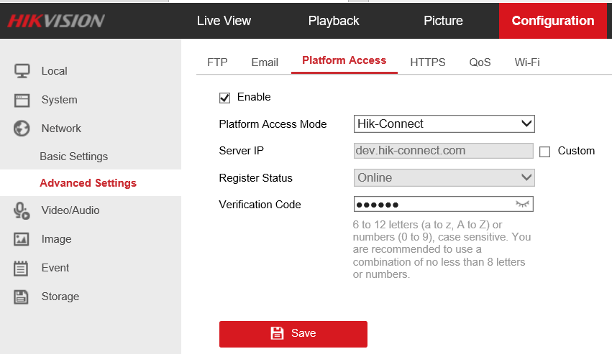Open the Wi-Fi tab
612x354 pixels.
[x=526, y=62]
